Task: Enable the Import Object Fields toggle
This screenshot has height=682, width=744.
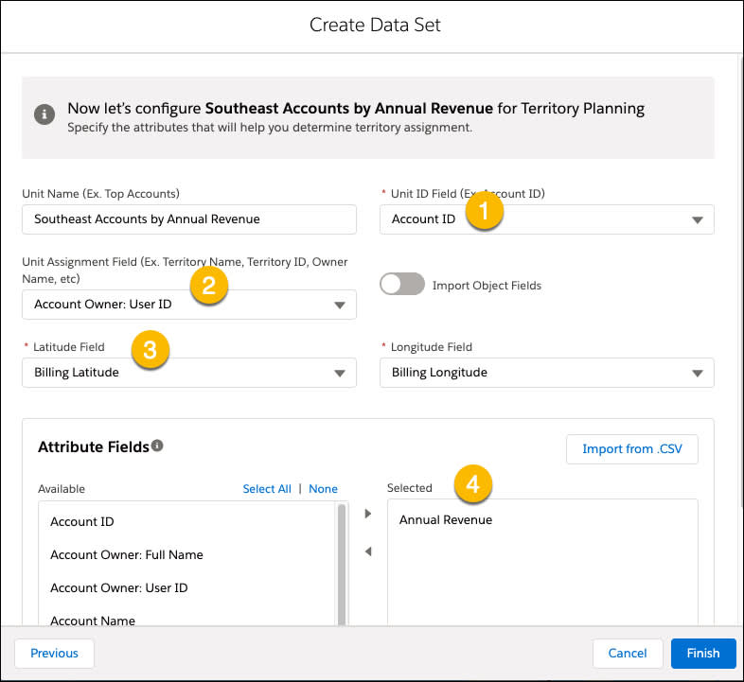Action: click(x=402, y=284)
